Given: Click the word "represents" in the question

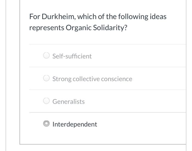Looking at the screenshot, I should pyautogui.click(x=46, y=28).
